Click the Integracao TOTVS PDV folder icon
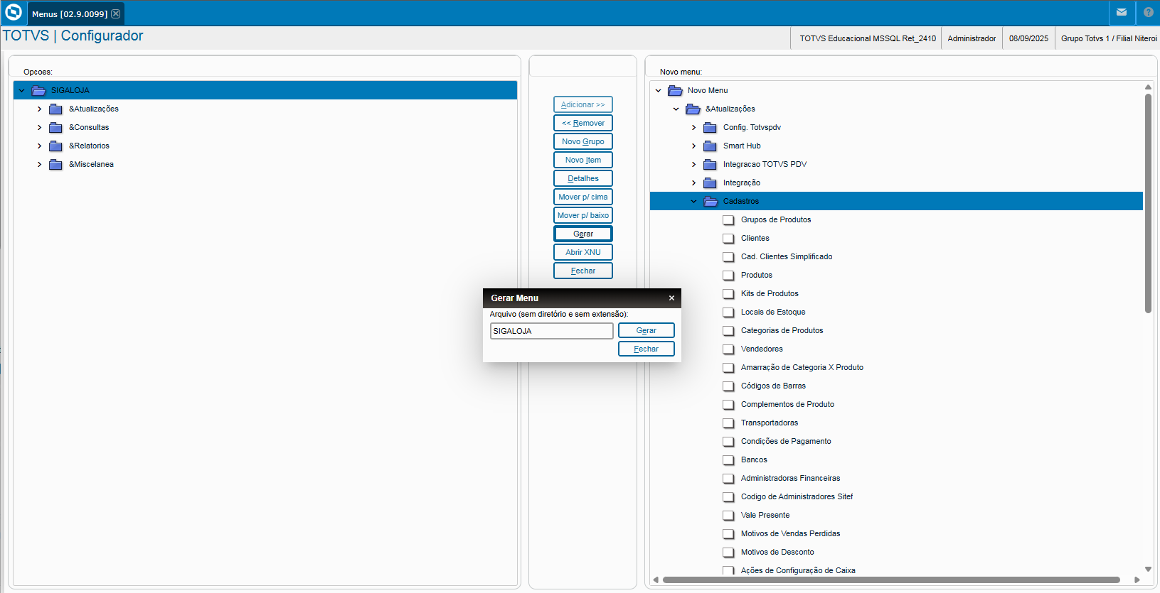The width and height of the screenshot is (1160, 593). click(x=710, y=164)
